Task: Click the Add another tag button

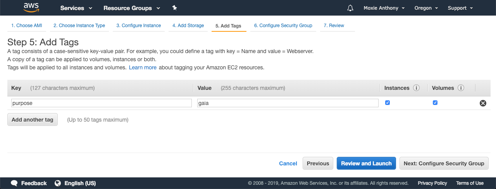Action: (x=33, y=120)
